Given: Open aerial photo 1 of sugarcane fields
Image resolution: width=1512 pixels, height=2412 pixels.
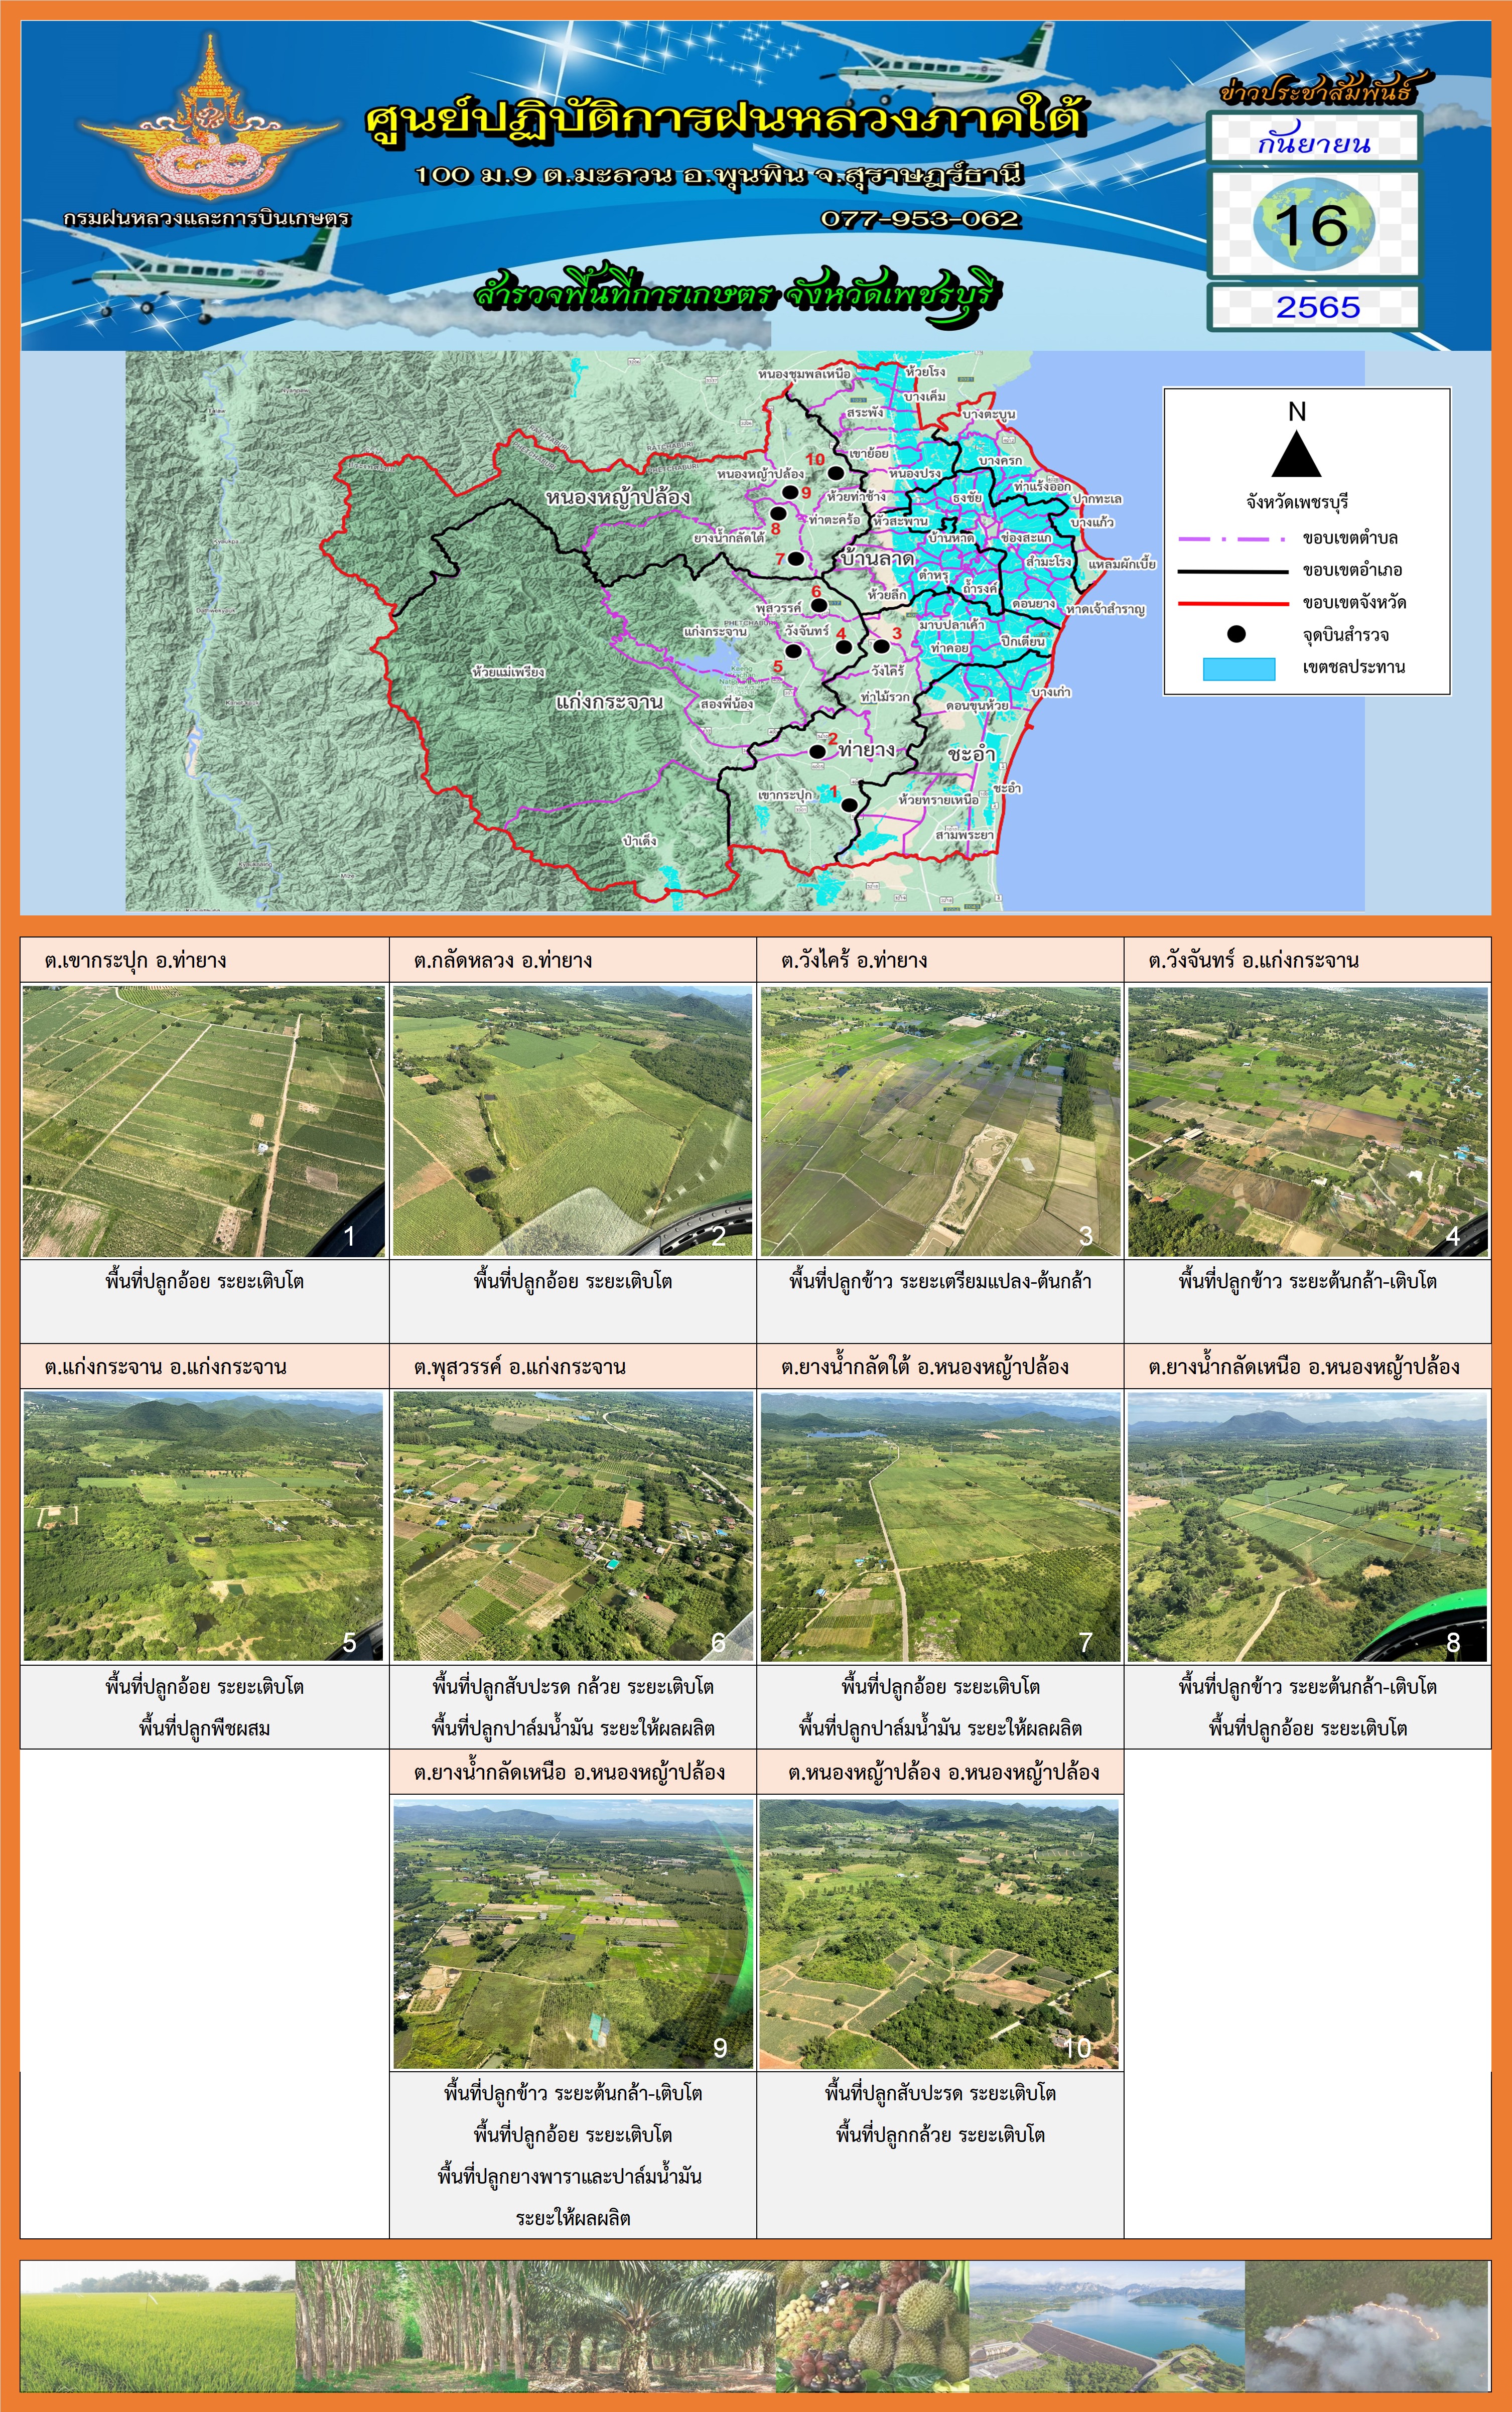Looking at the screenshot, I should (x=204, y=1121).
